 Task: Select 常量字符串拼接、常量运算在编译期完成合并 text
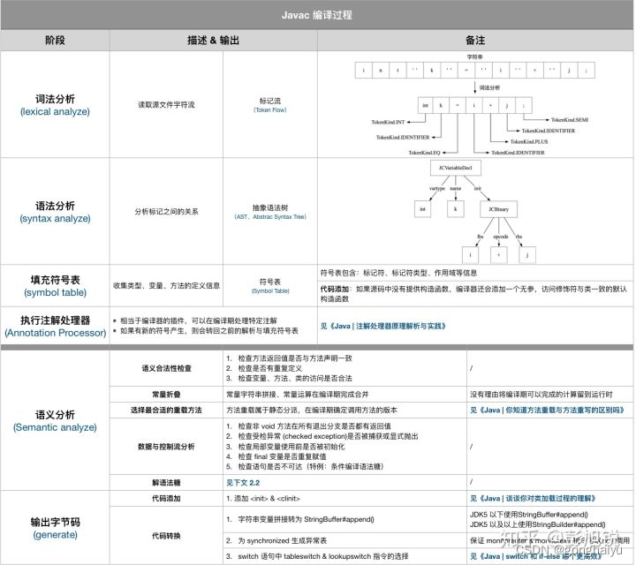(297, 394)
